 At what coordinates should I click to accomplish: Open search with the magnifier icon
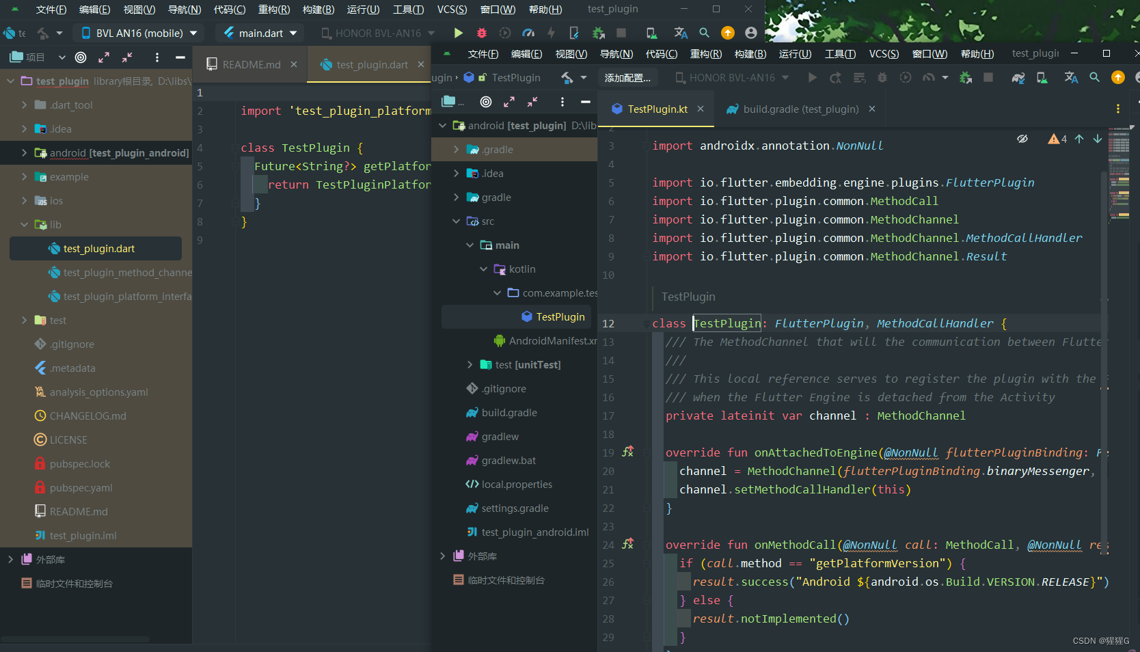(x=705, y=33)
